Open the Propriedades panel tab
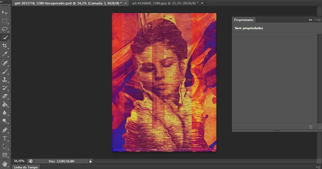 click(244, 20)
